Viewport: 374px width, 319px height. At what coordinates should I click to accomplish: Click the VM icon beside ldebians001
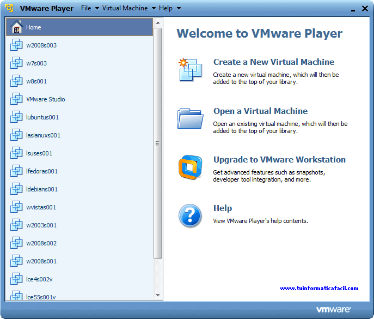pyautogui.click(x=16, y=189)
